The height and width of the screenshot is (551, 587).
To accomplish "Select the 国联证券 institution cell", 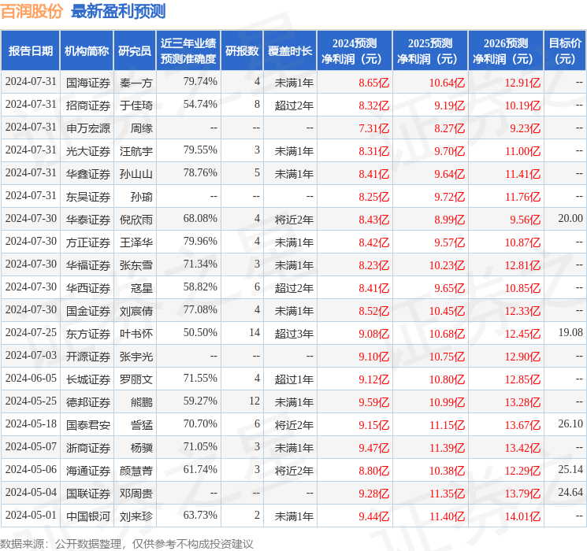I will click(x=88, y=494).
